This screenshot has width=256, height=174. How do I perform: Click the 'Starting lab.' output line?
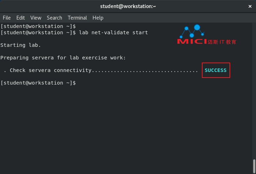[21, 45]
